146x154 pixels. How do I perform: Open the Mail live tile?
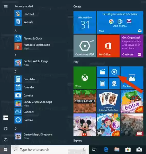pos(120,22)
